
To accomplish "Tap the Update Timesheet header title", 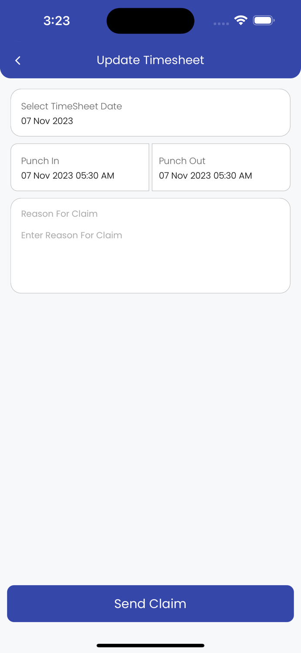I will (150, 60).
